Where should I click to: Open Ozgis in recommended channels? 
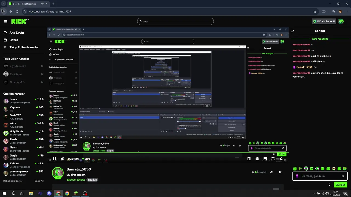[23, 157]
